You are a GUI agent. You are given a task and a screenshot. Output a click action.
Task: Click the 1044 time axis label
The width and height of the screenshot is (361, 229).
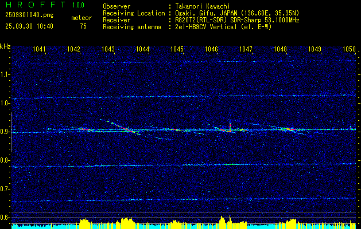(x=143, y=49)
